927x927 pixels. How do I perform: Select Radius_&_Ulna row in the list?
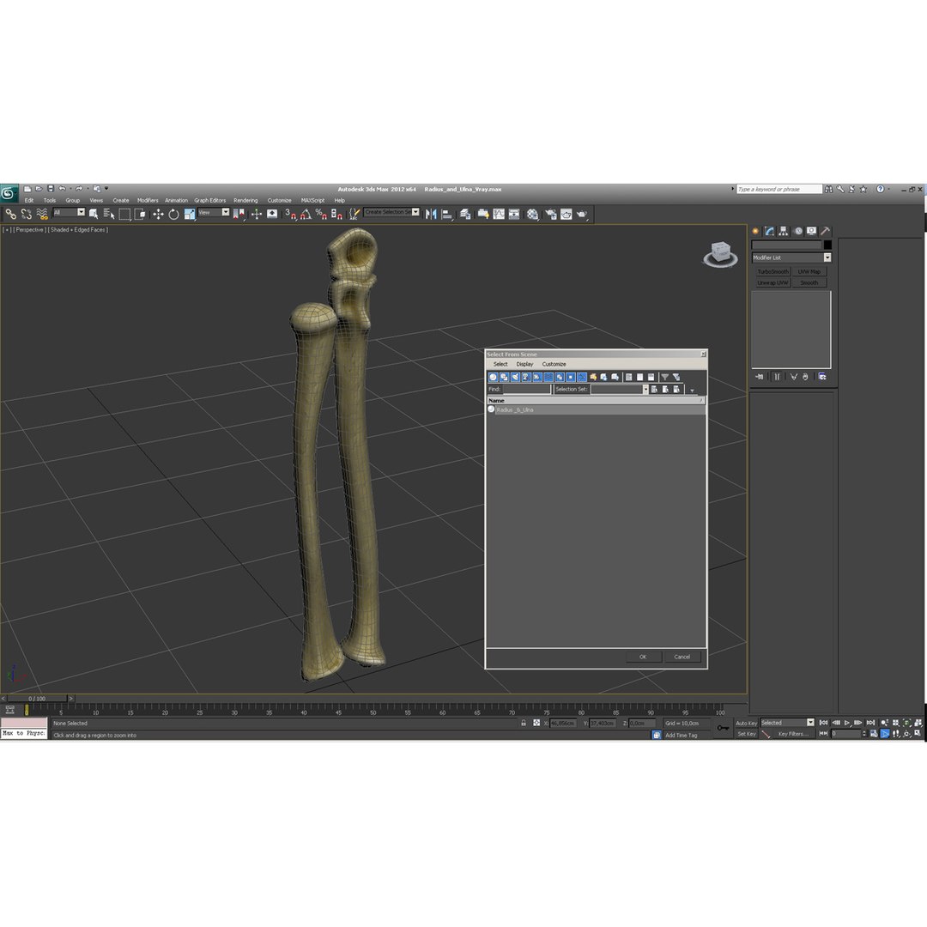pos(596,409)
